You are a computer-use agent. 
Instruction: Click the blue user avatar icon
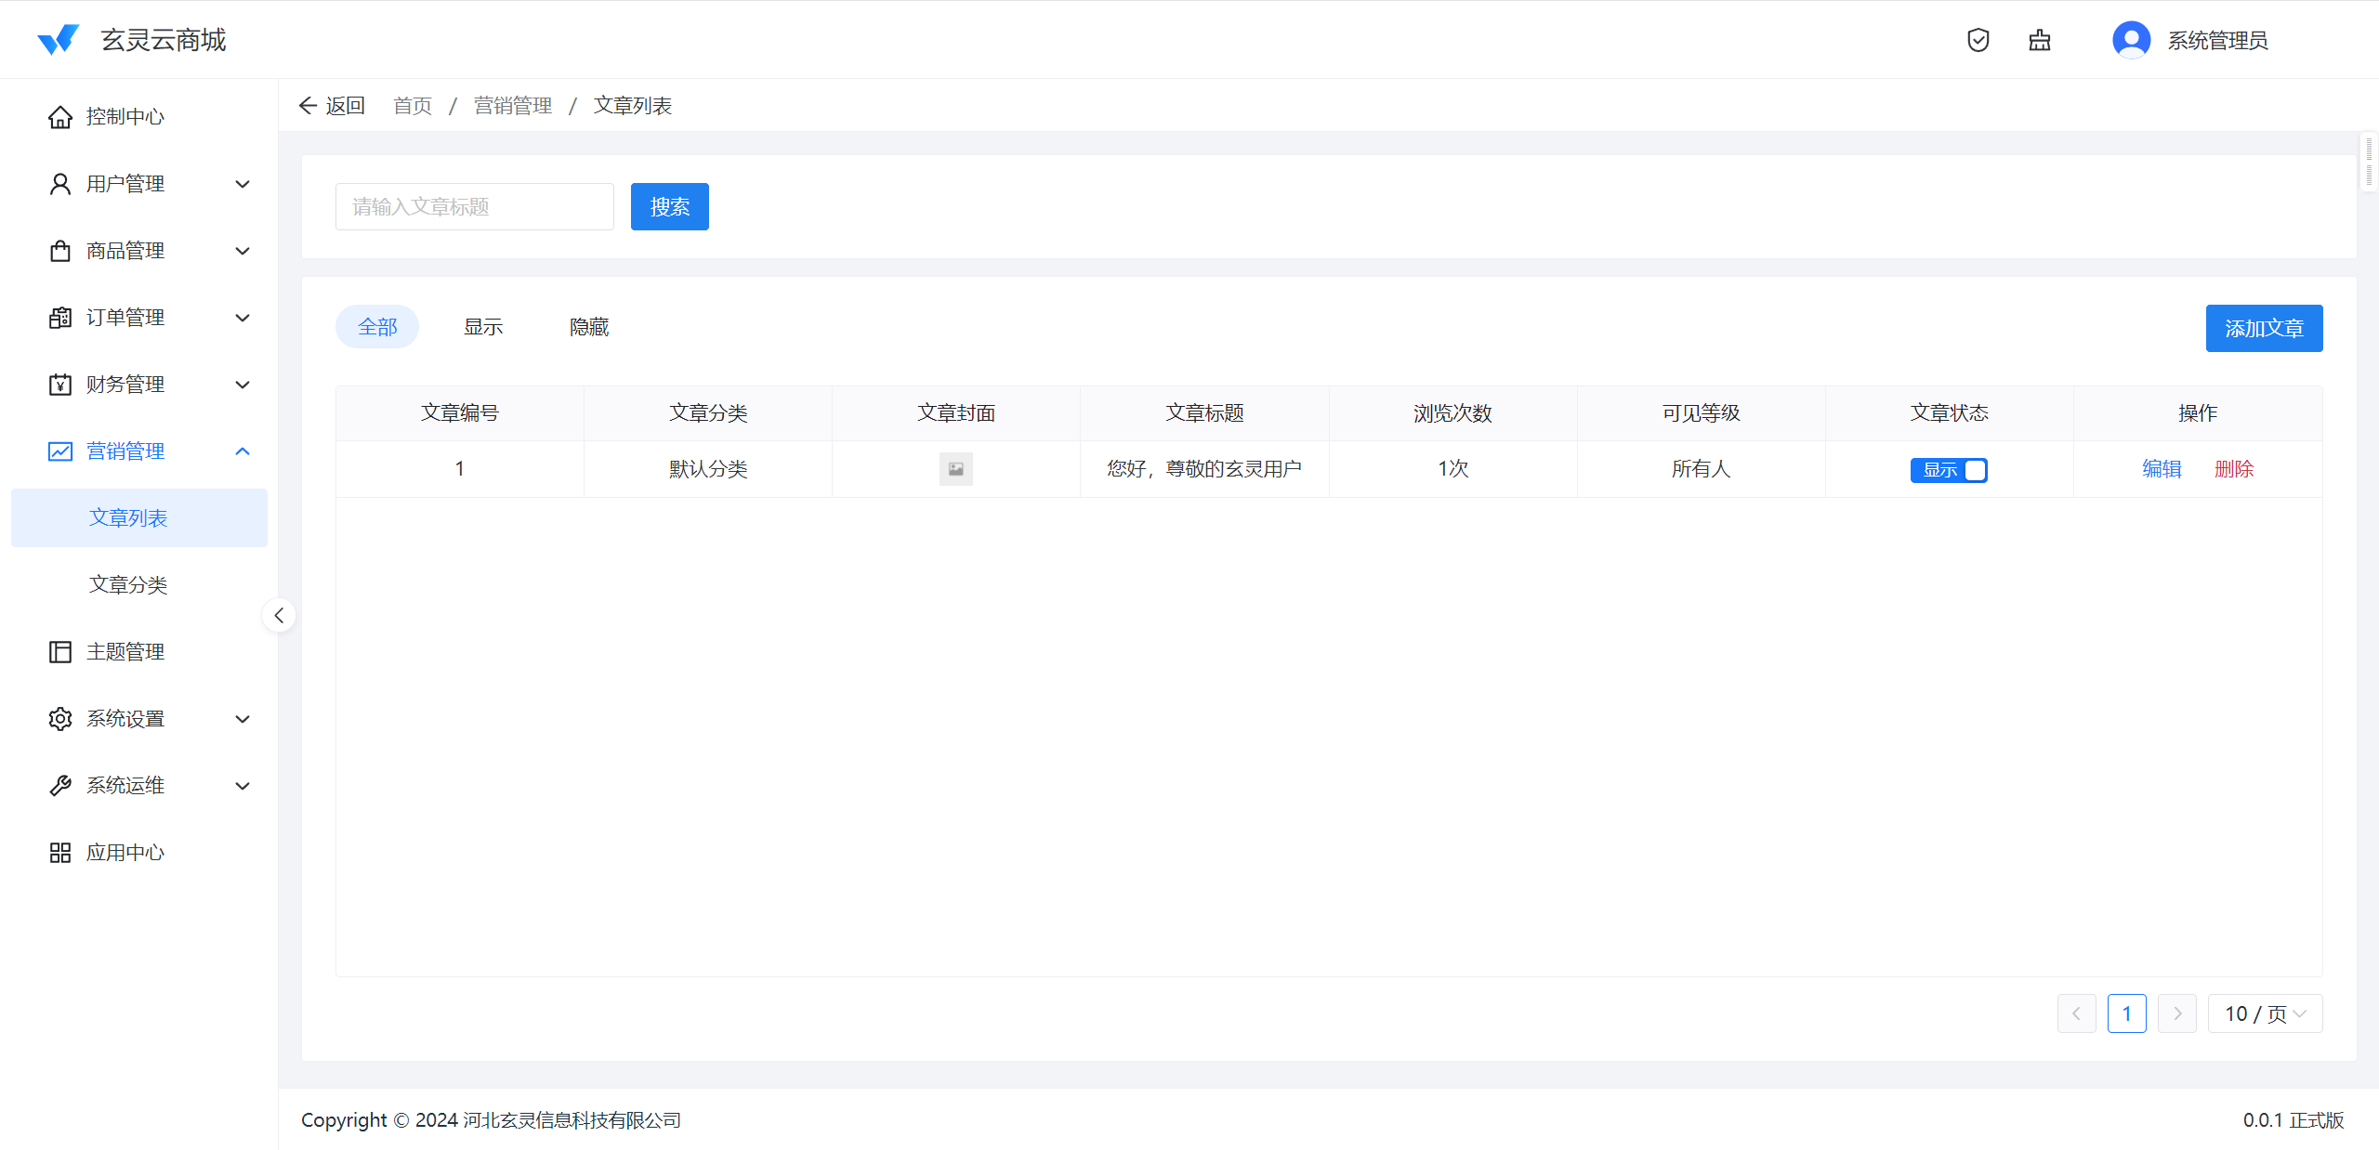pyautogui.click(x=2130, y=40)
